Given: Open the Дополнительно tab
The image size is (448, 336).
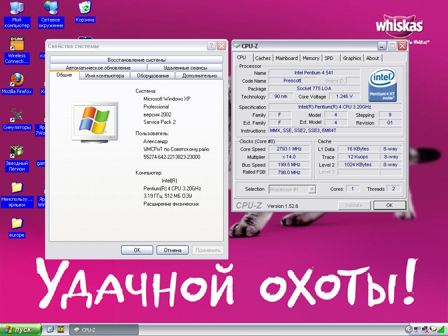Looking at the screenshot, I should 199,76.
